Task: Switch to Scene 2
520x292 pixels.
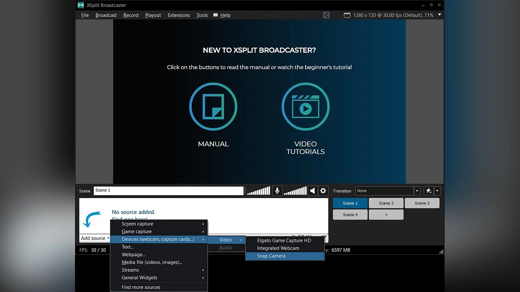Action: pos(386,203)
